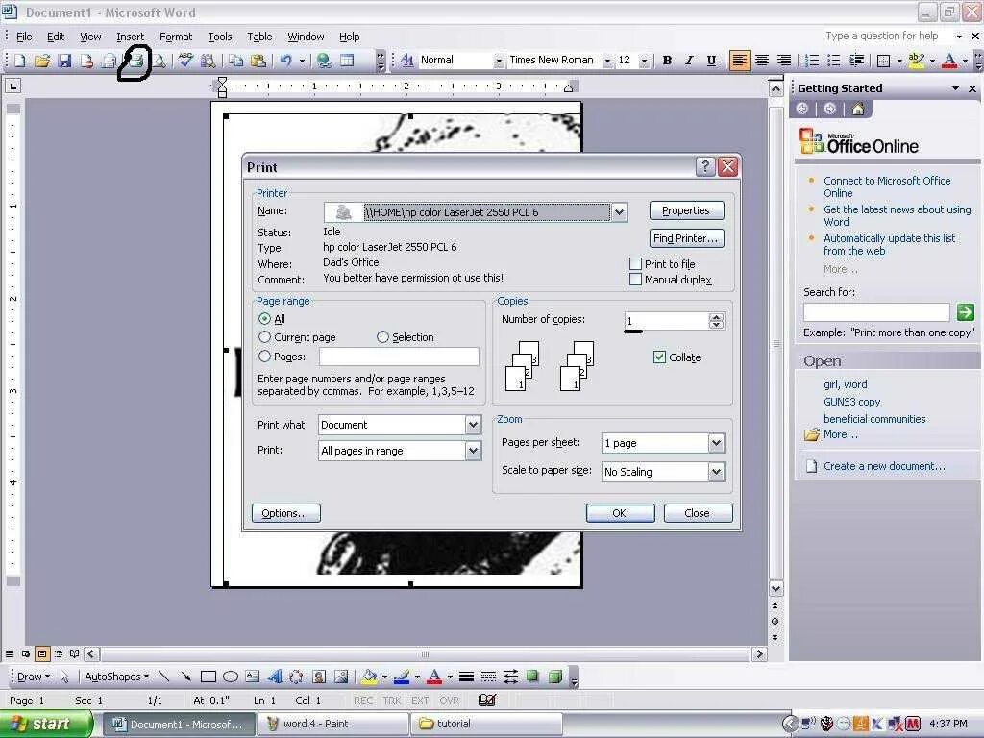
Task: Click the Open folder toolbar icon
Action: pos(42,61)
